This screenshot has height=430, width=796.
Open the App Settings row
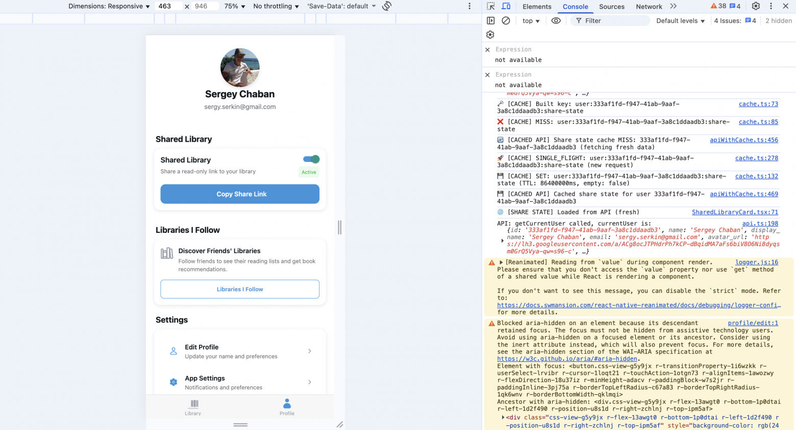point(240,382)
